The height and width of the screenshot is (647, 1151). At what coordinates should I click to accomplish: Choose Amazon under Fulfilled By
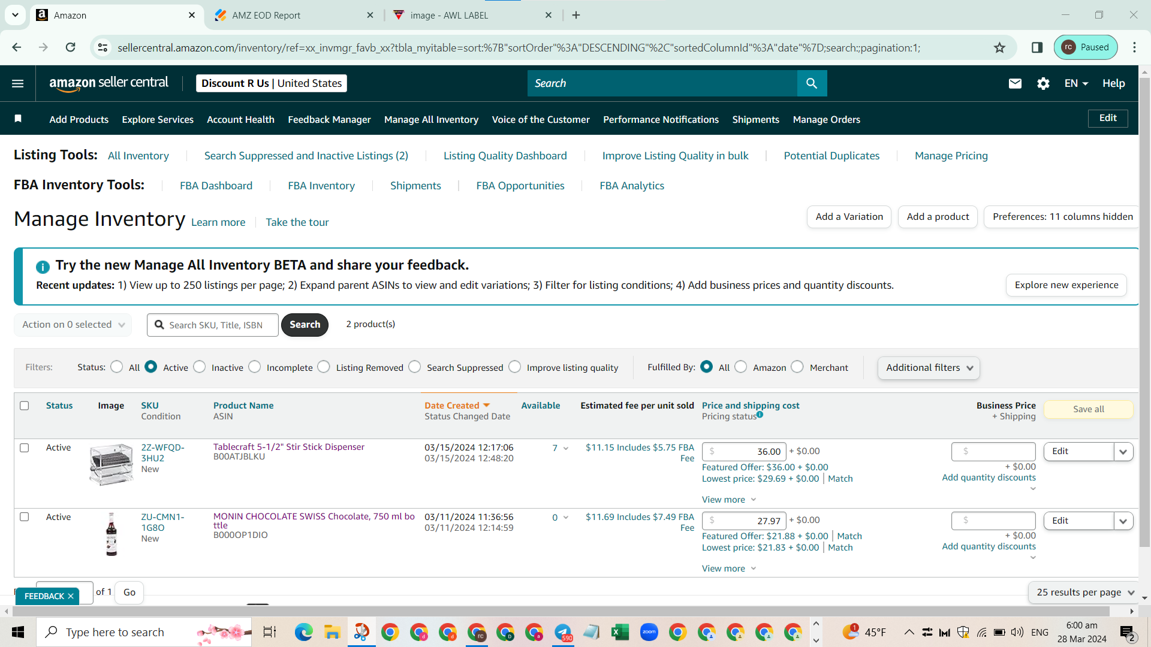(x=741, y=367)
